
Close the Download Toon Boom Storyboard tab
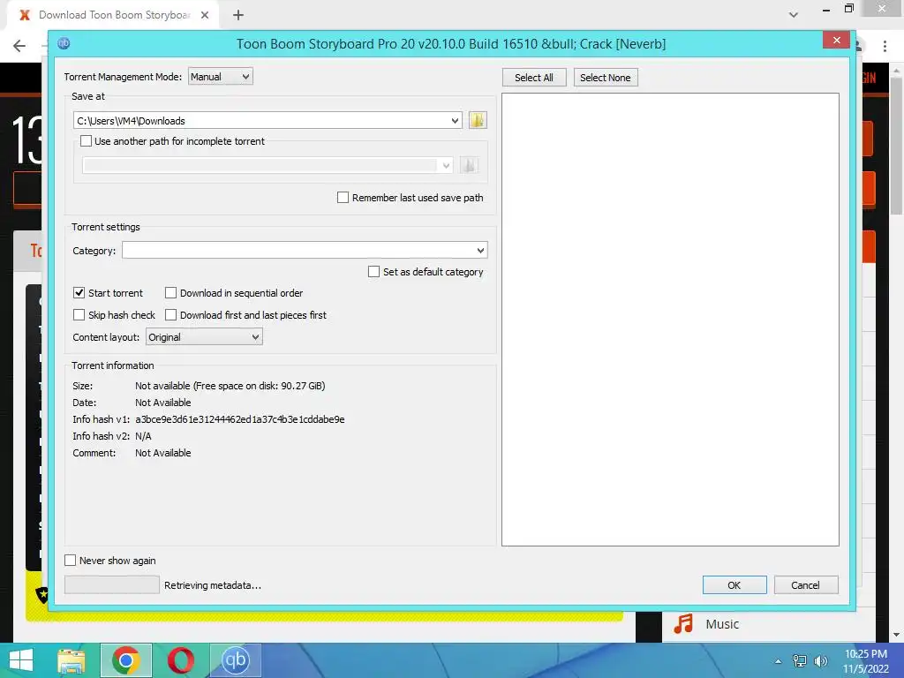[205, 15]
